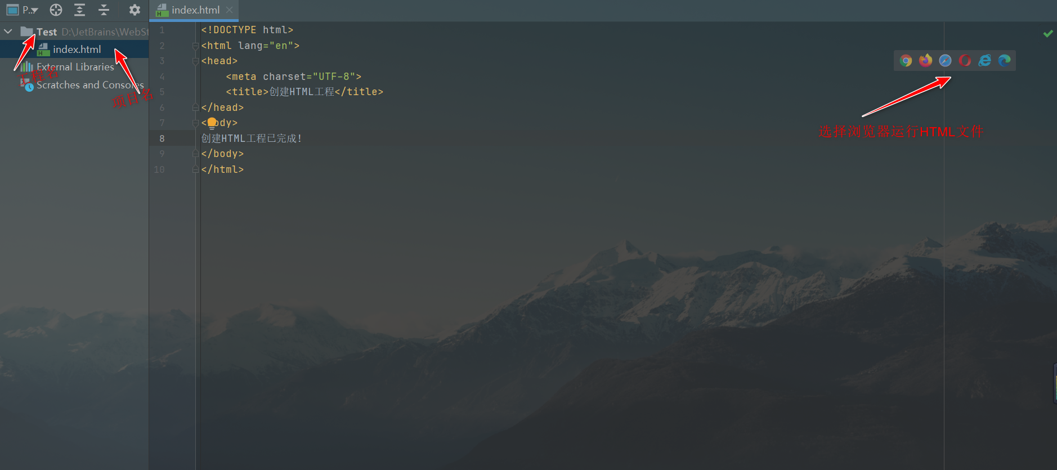The height and width of the screenshot is (470, 1057).
Task: Click the green inspection checkmark
Action: coord(1047,34)
